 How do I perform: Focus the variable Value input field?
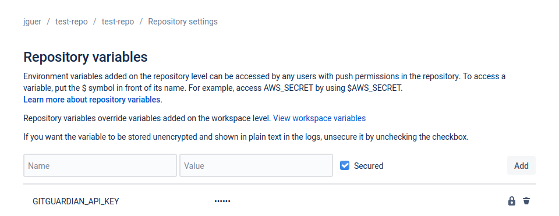pyautogui.click(x=256, y=165)
